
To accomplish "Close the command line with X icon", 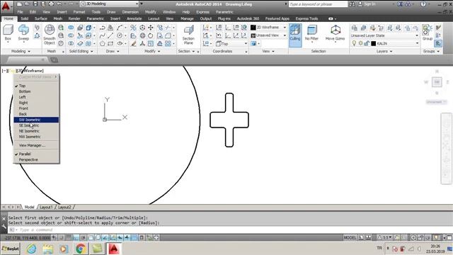I will (x=4, y=219).
